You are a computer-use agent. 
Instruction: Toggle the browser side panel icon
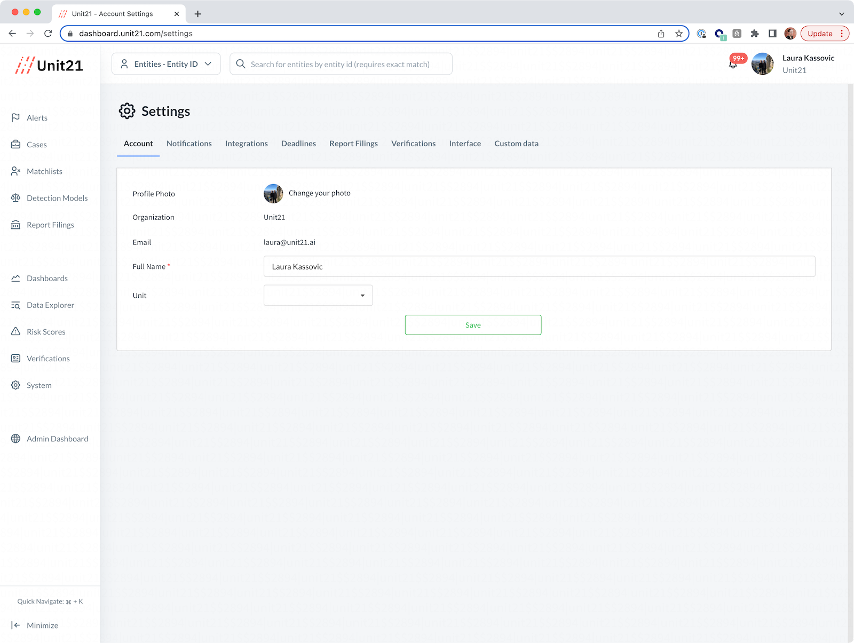coord(772,34)
